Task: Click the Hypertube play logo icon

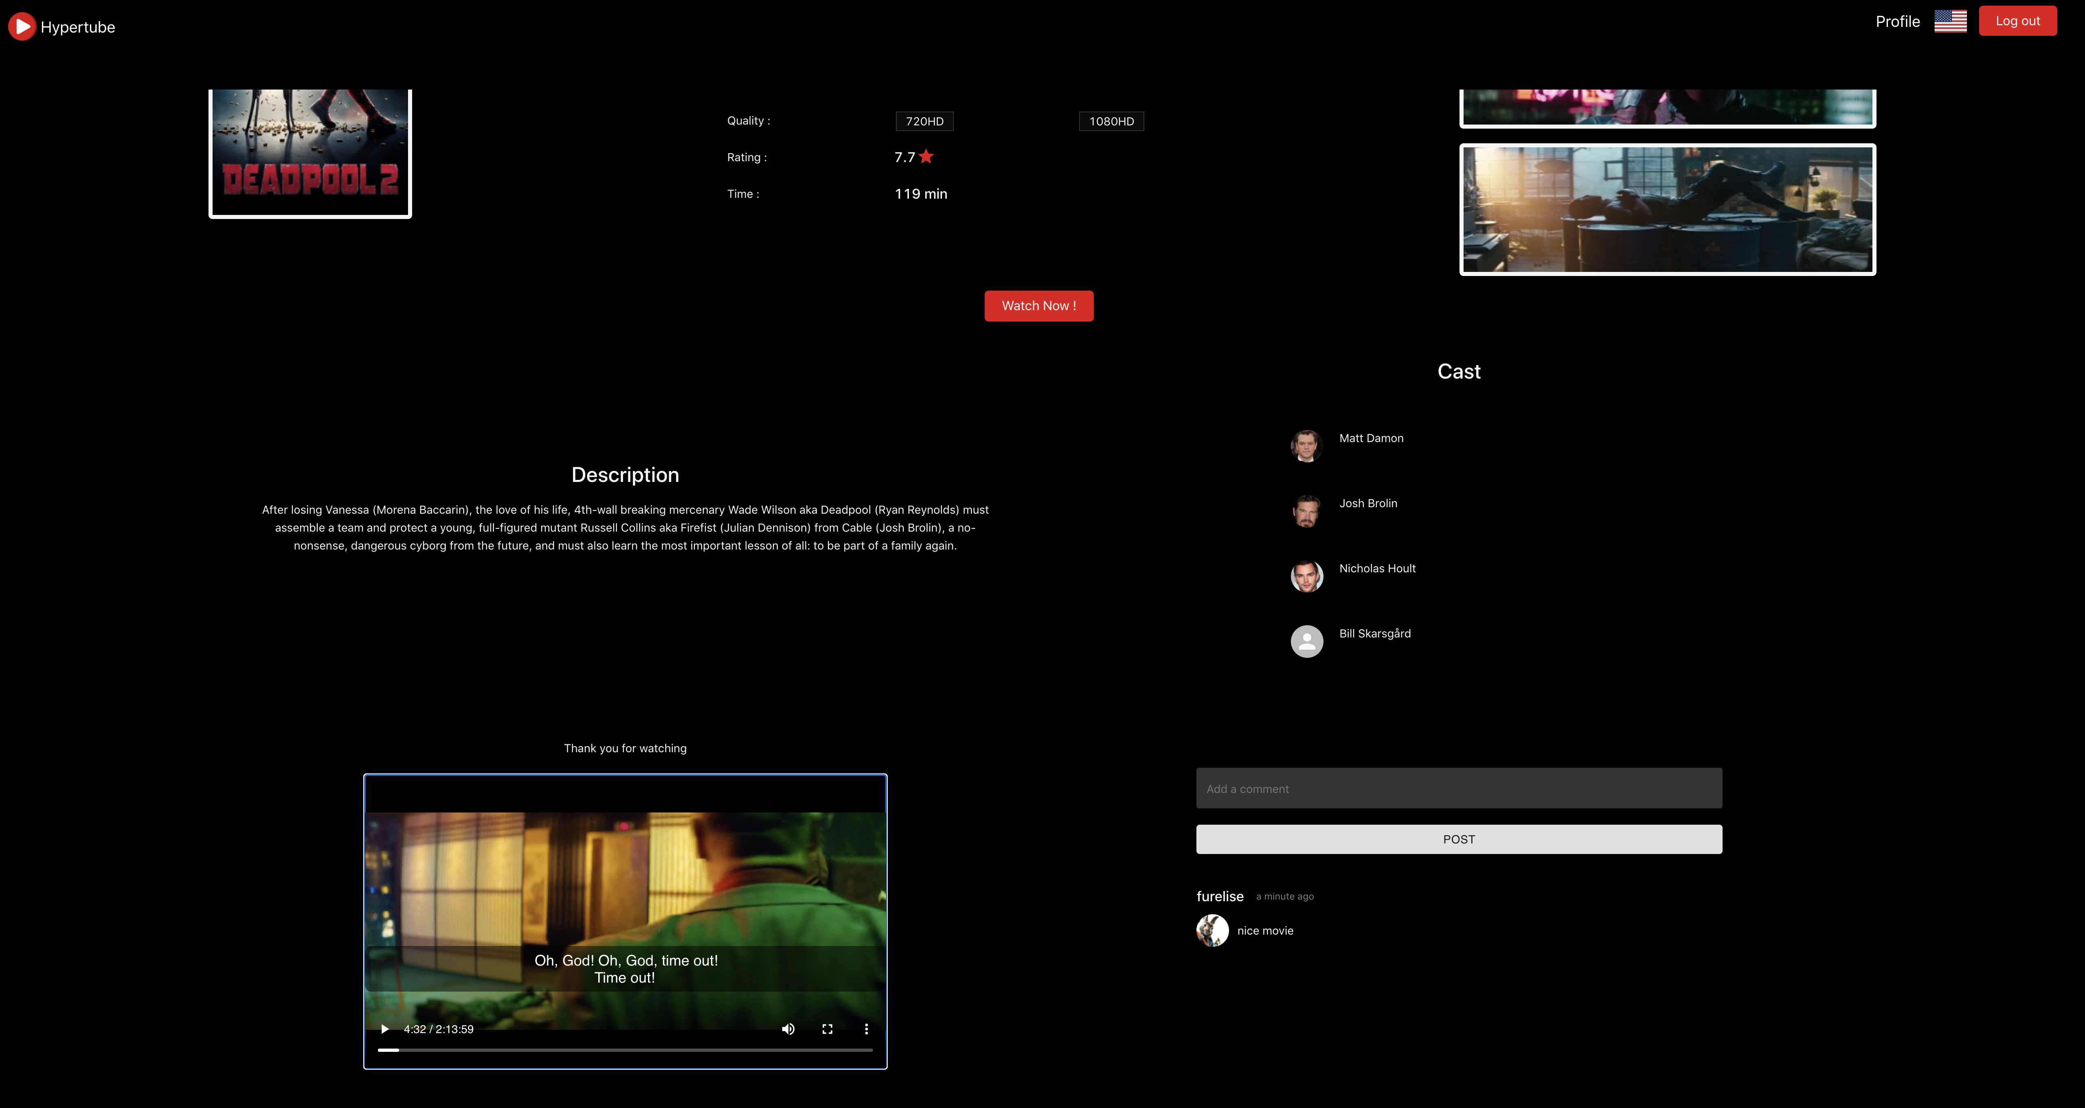Action: click(x=22, y=27)
